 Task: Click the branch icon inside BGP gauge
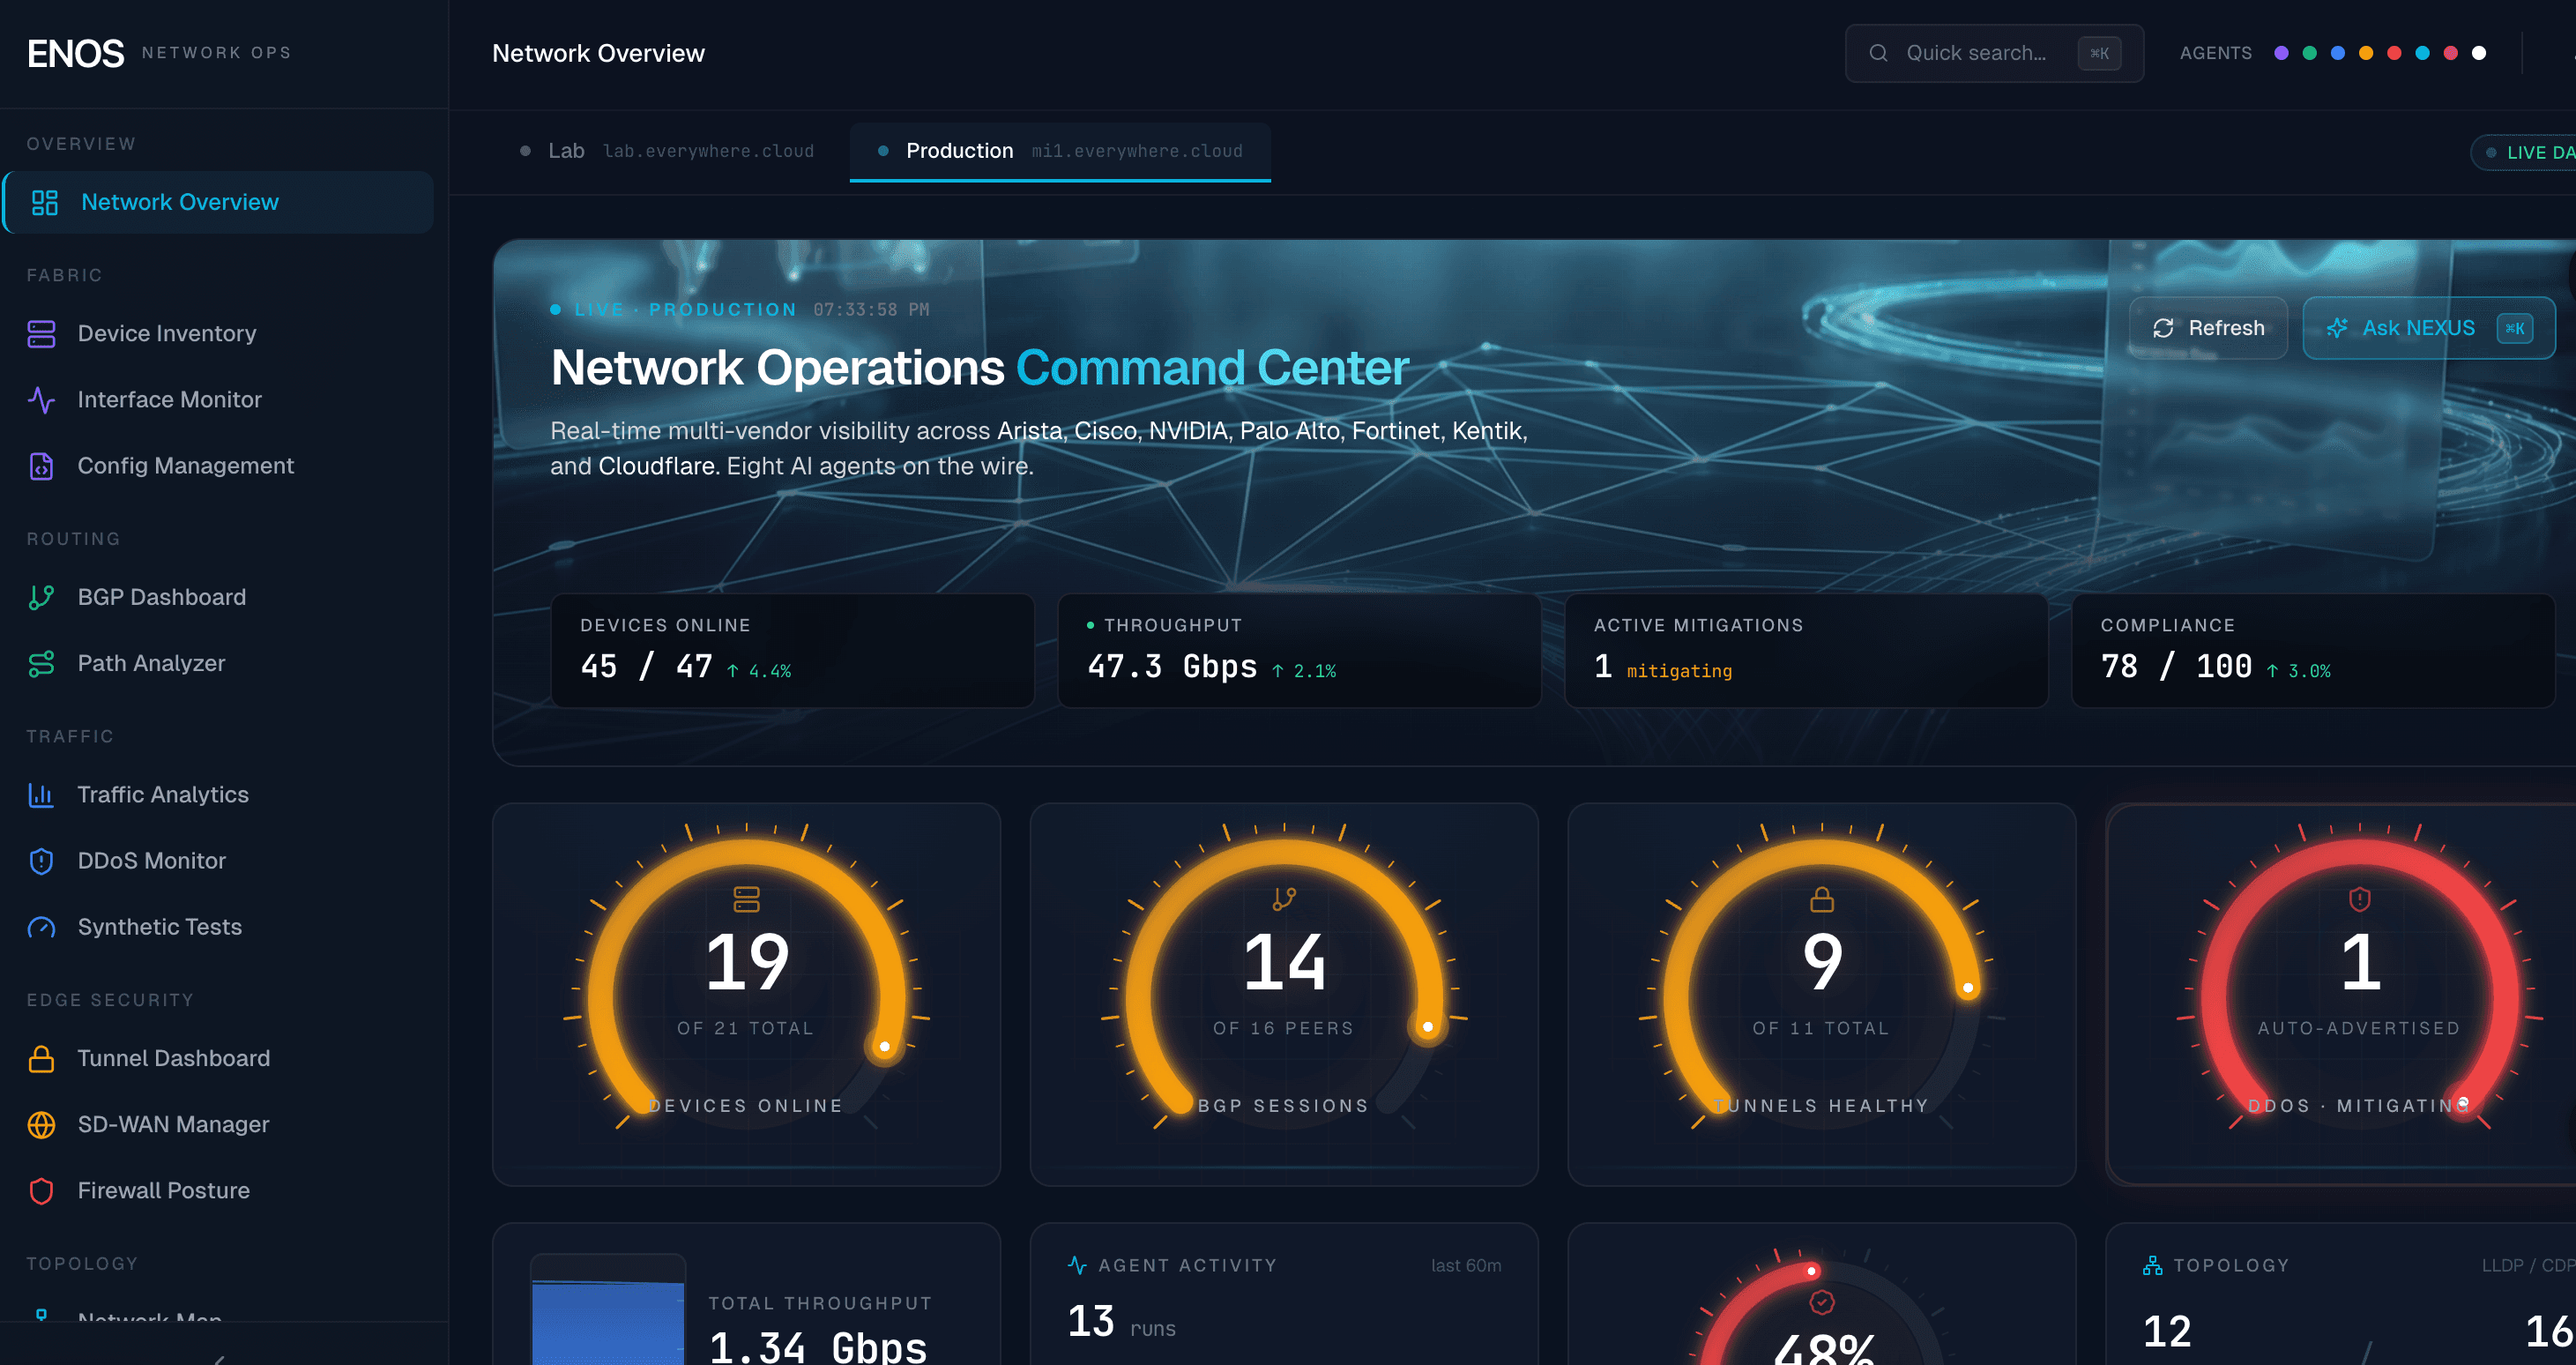[1284, 899]
